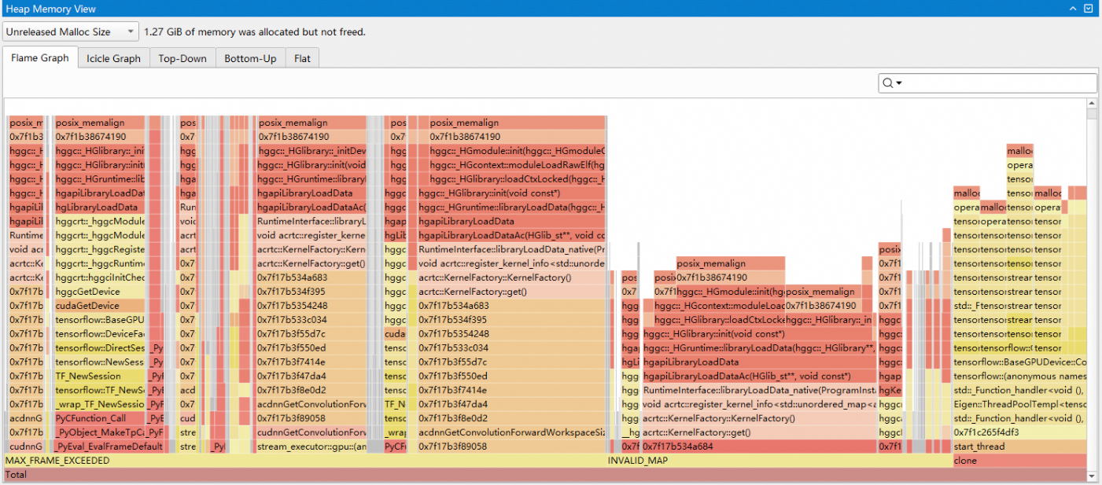This screenshot has height=485, width=1102.
Task: Select the TF_NewSession frame
Action: pos(100,377)
